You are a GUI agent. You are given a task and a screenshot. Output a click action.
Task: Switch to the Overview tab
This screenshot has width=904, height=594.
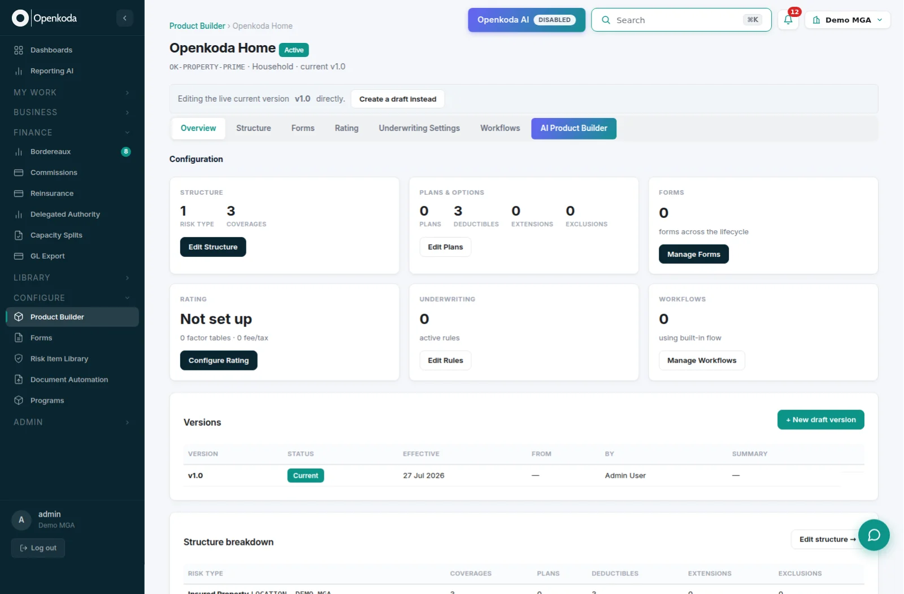[198, 129]
